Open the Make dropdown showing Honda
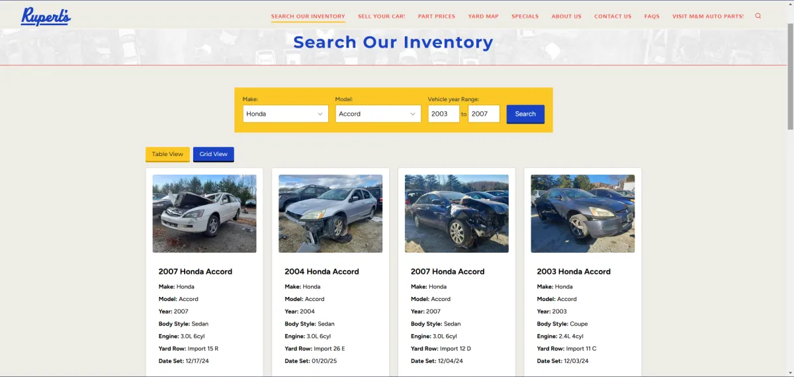 pos(285,114)
